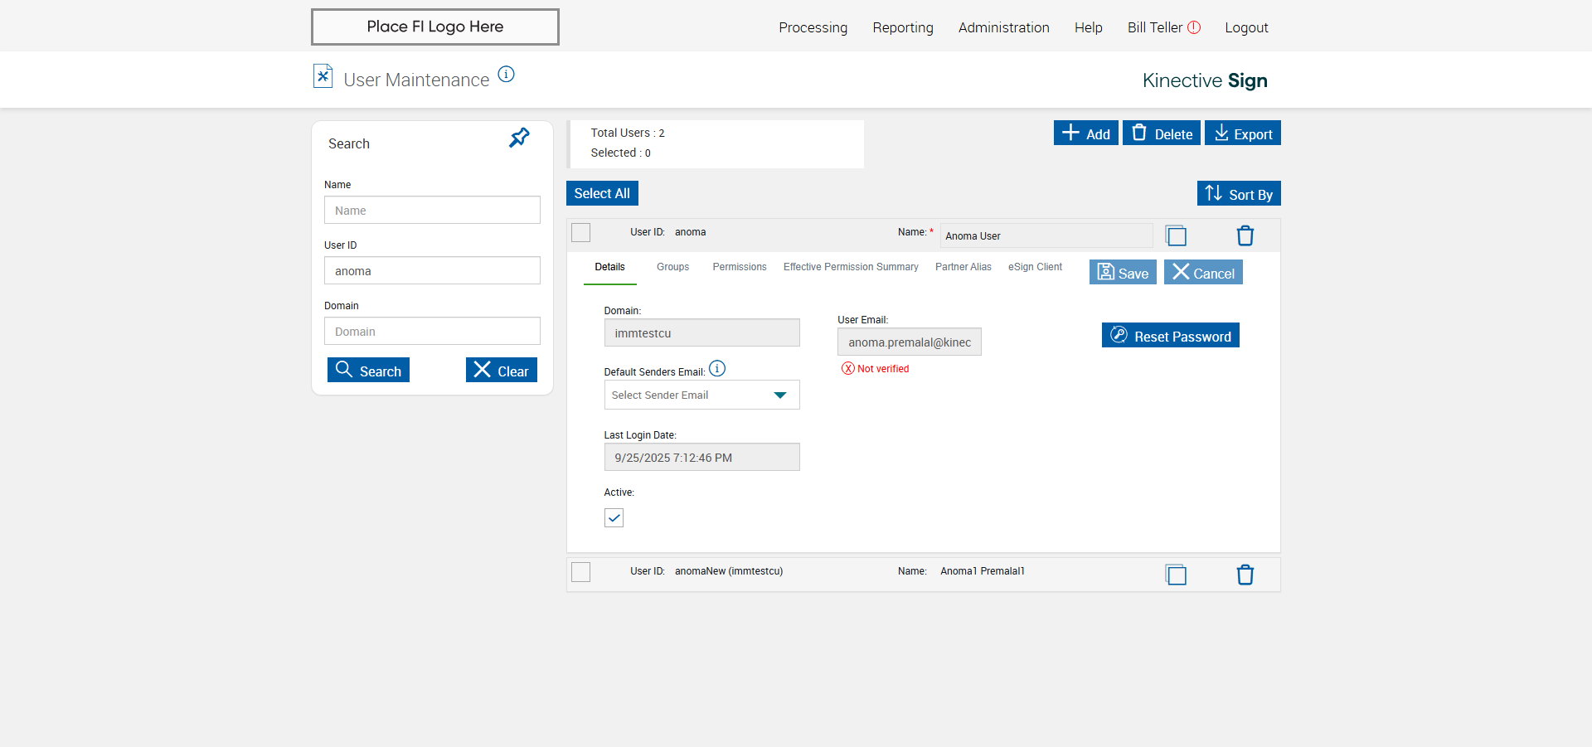Click the Export button
Screen dimensions: 1592x747
pos(1242,133)
